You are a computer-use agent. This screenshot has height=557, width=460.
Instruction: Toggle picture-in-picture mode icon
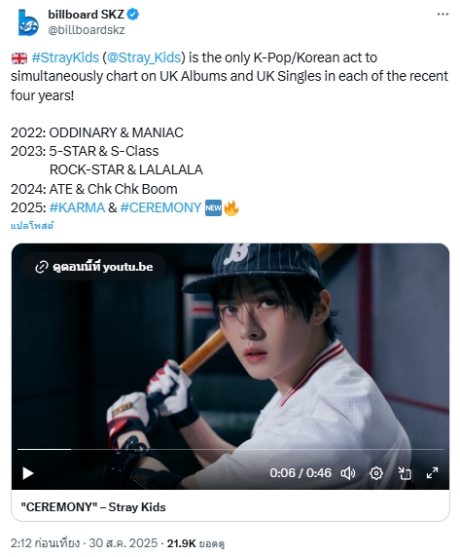tap(404, 473)
